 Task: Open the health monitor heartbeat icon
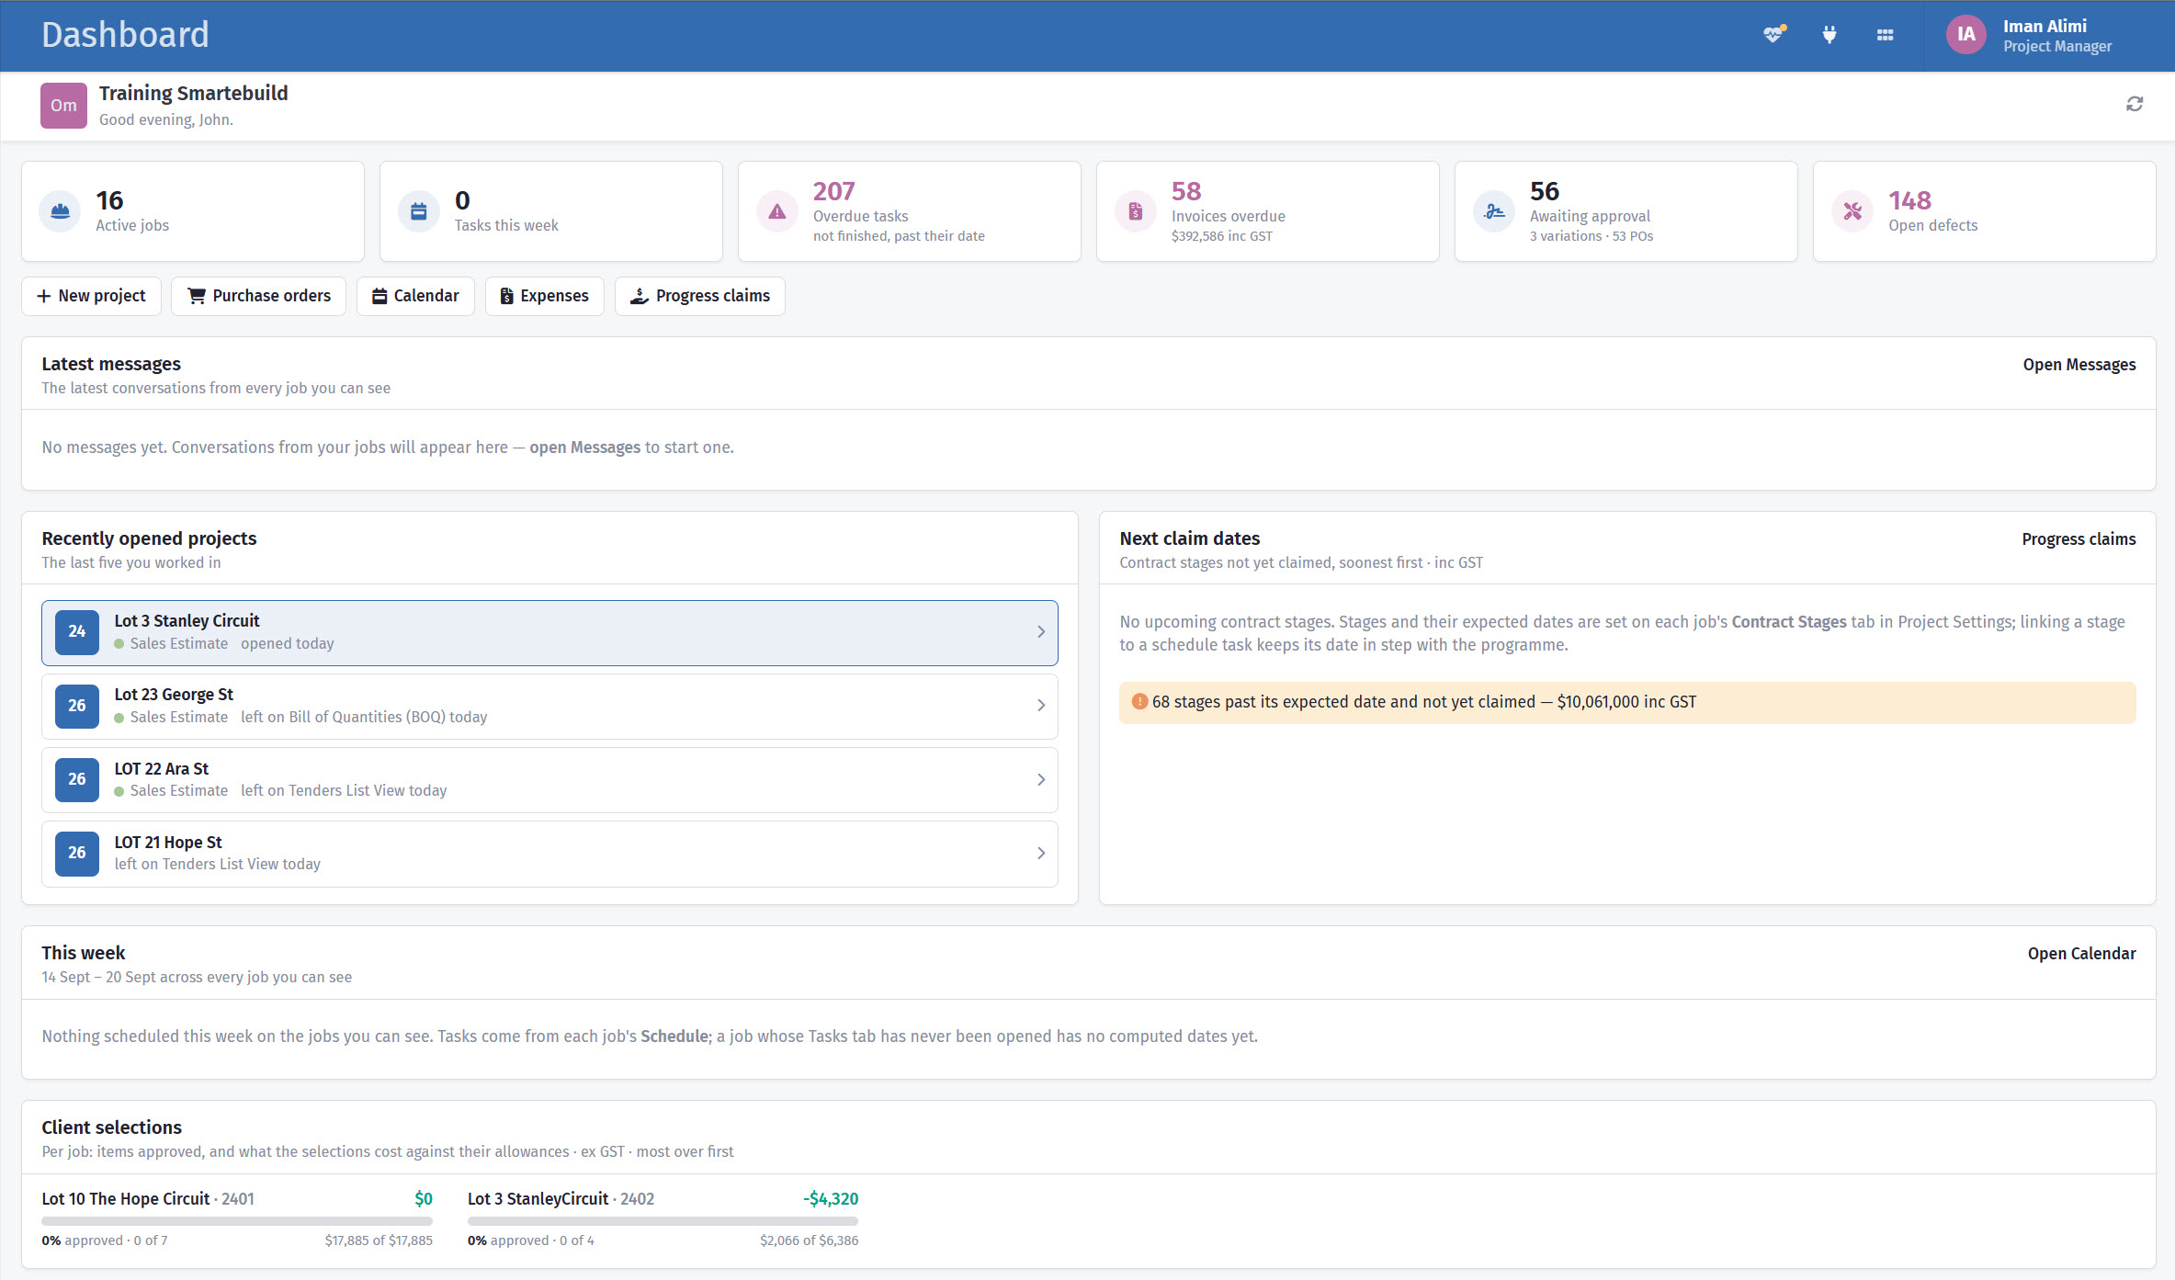tap(1773, 35)
